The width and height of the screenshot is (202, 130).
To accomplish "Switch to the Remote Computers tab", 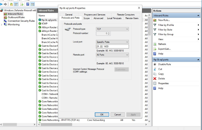I will 126,15.
